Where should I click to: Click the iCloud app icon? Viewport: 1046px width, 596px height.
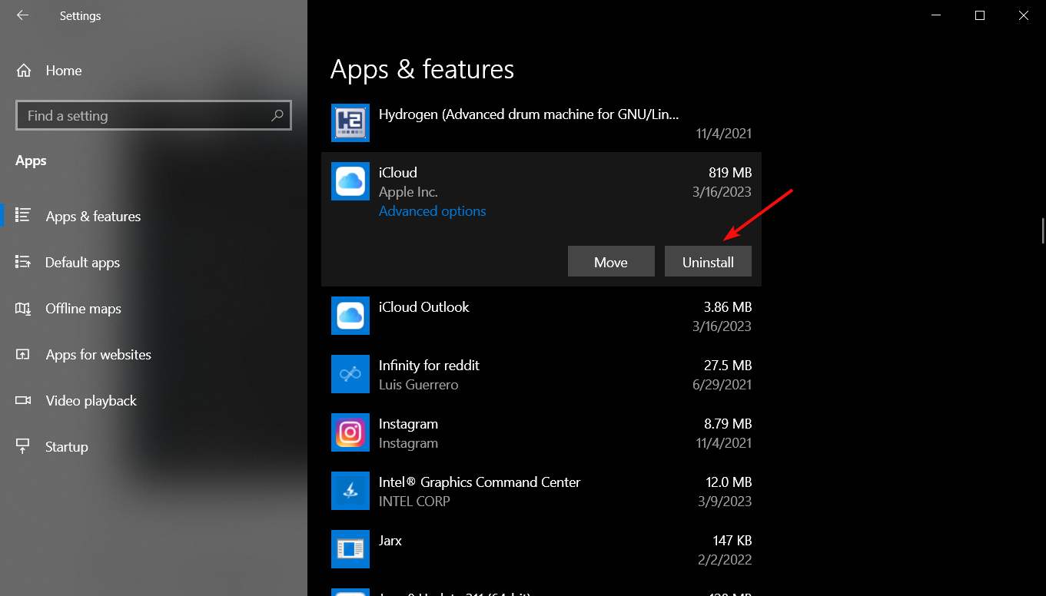(350, 181)
